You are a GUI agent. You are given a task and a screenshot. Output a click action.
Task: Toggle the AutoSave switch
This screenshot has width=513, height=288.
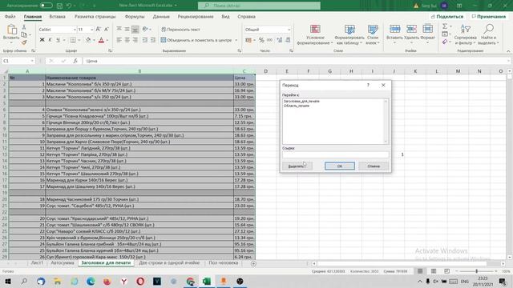pyautogui.click(x=46, y=6)
